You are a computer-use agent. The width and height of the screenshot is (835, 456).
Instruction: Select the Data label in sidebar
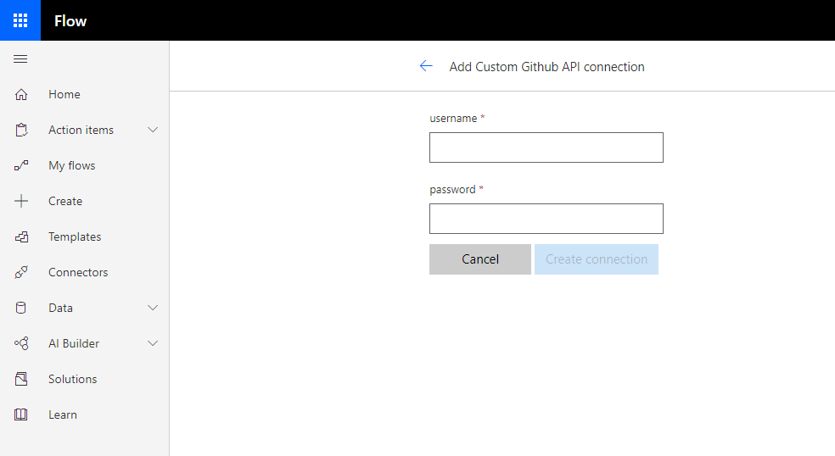pos(61,308)
